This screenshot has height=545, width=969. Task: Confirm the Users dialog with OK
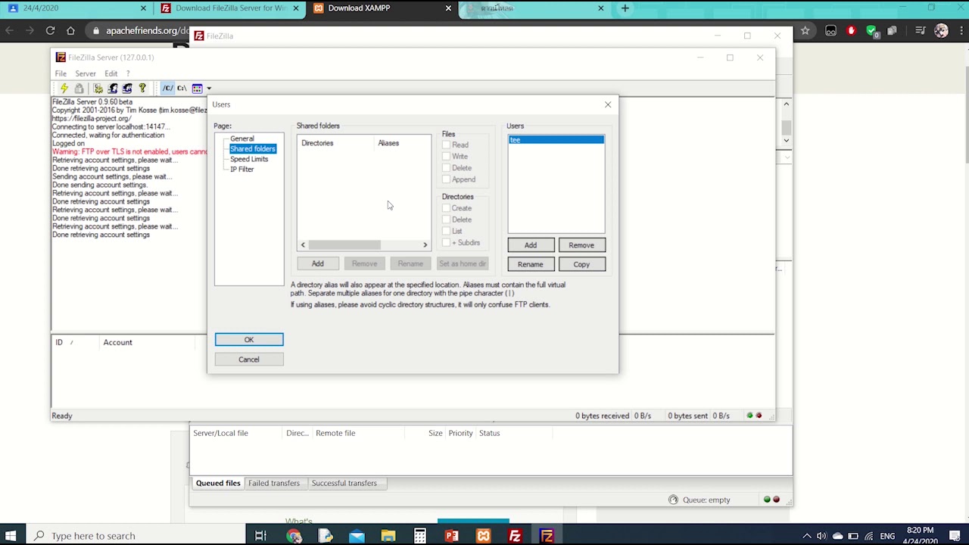pyautogui.click(x=249, y=340)
